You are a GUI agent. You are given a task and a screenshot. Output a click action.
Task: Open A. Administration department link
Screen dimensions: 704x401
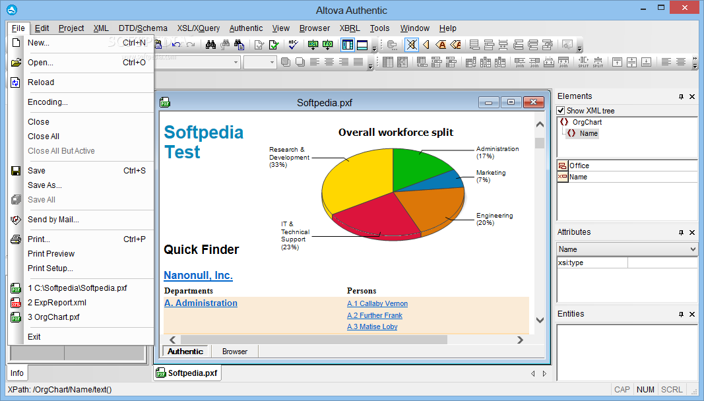point(201,303)
